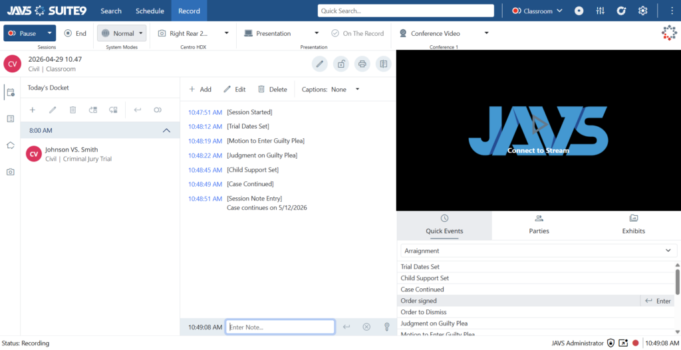The image size is (681, 350).
Task: Delete docket item with trash icon
Action: coord(73,110)
